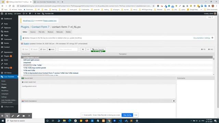
Task: Click Translate Site in admin bar
Action: [48, 14]
